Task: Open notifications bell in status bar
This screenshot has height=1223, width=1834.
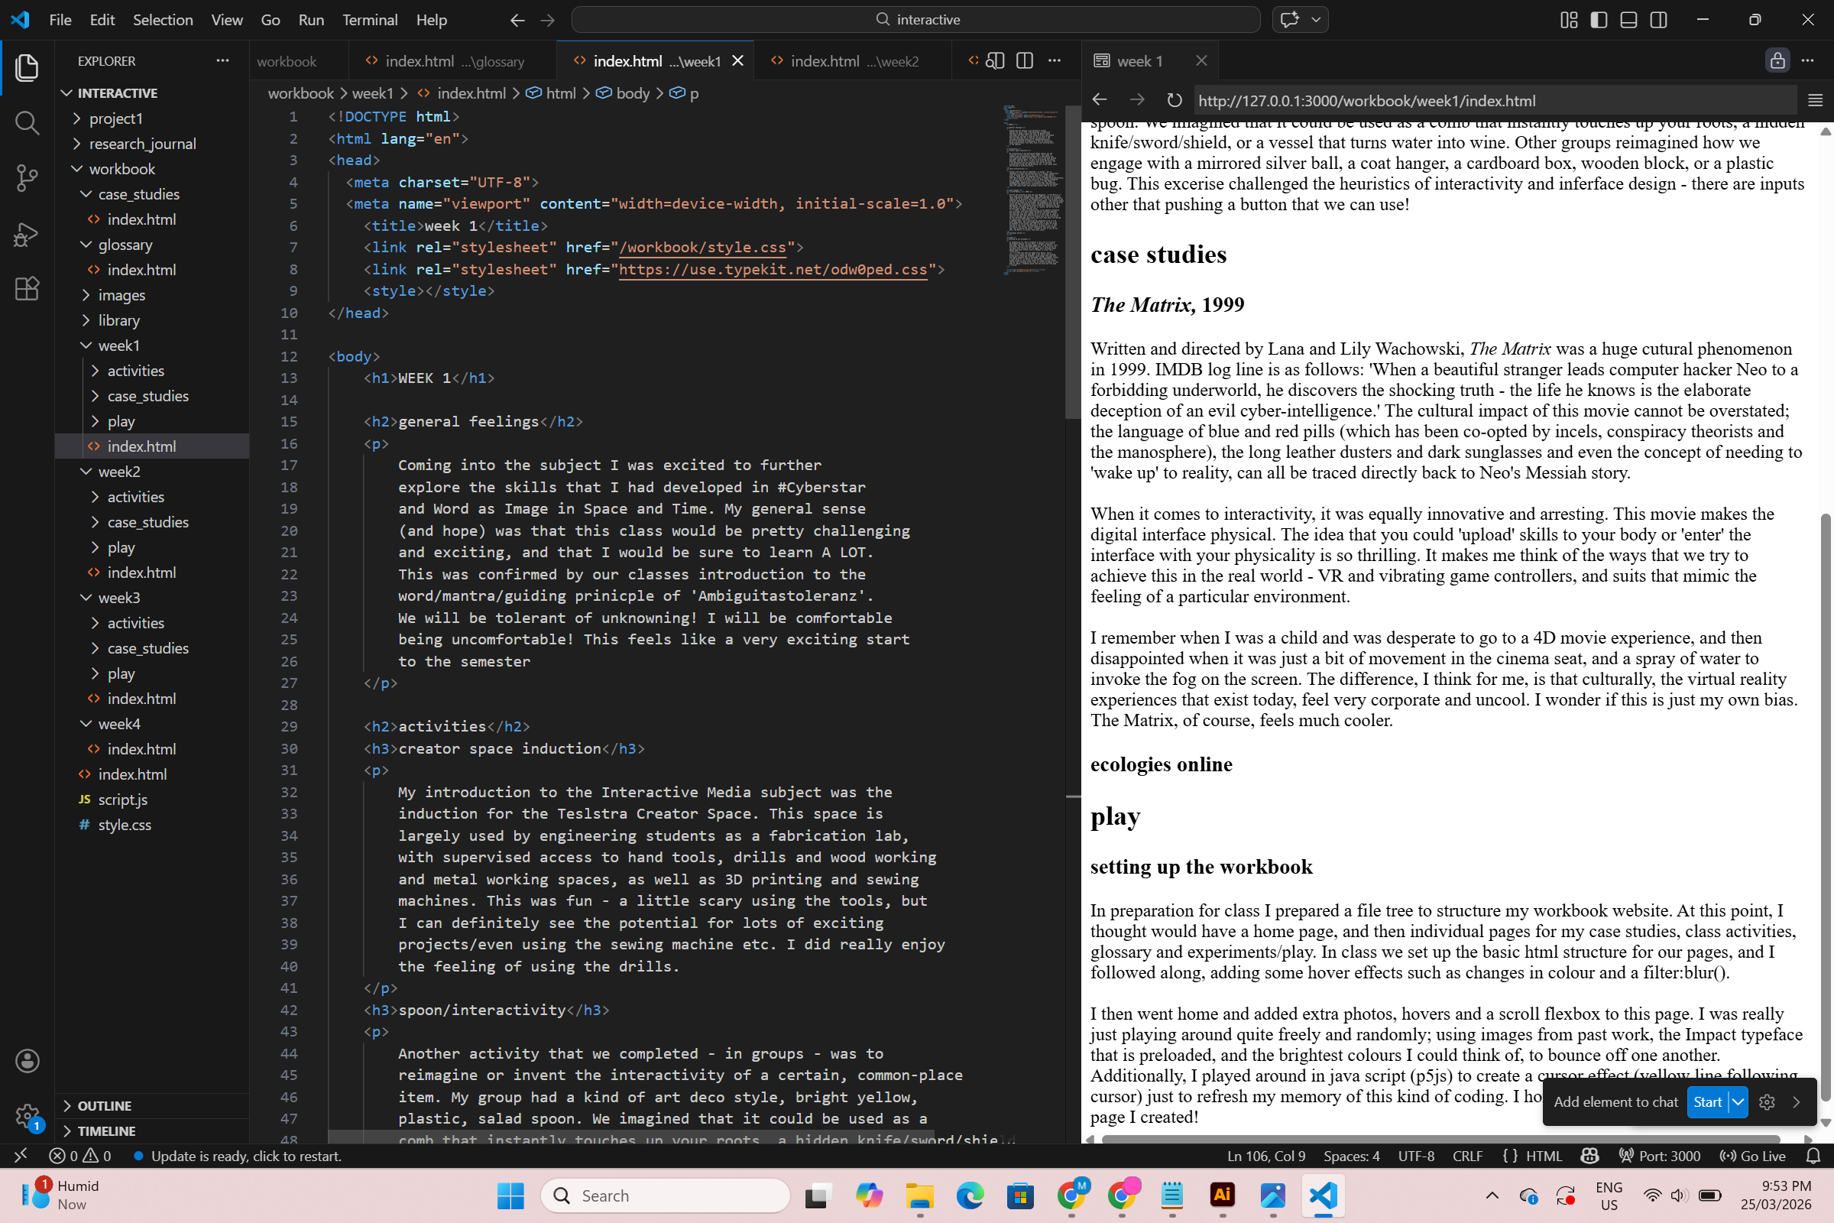Action: [1813, 1156]
